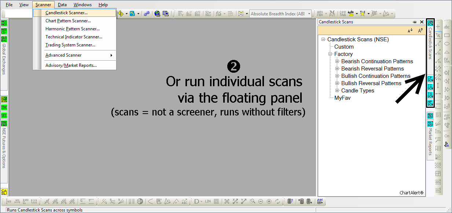Click the M PVT pivot toolbar icon
The image size is (452, 213).
click(x=332, y=14)
